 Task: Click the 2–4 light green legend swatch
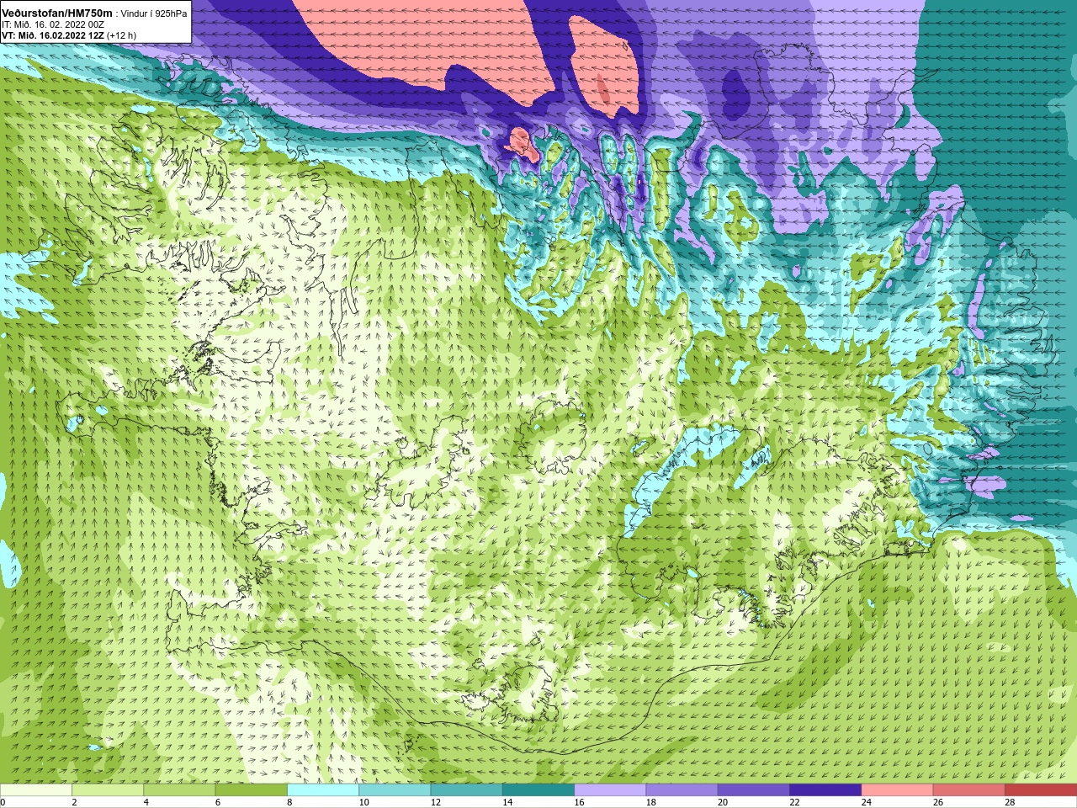coord(108,790)
